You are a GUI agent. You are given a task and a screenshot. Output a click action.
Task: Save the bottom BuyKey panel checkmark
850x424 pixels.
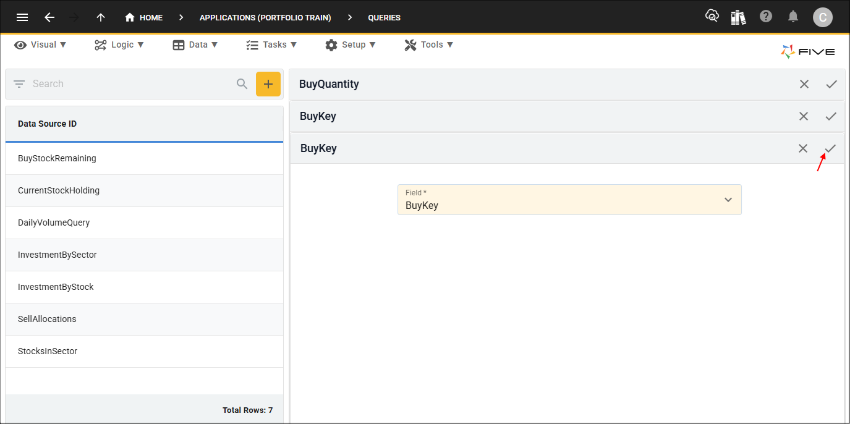tap(830, 148)
